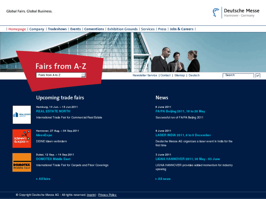Open the IdeenExpo logo thumbnail

pyautogui.click(x=22, y=138)
